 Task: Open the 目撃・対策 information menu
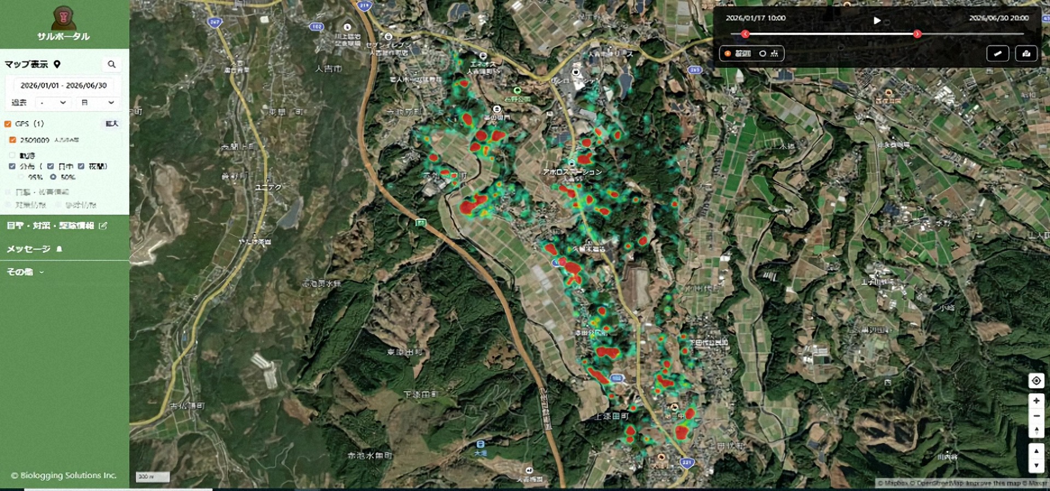coord(50,226)
